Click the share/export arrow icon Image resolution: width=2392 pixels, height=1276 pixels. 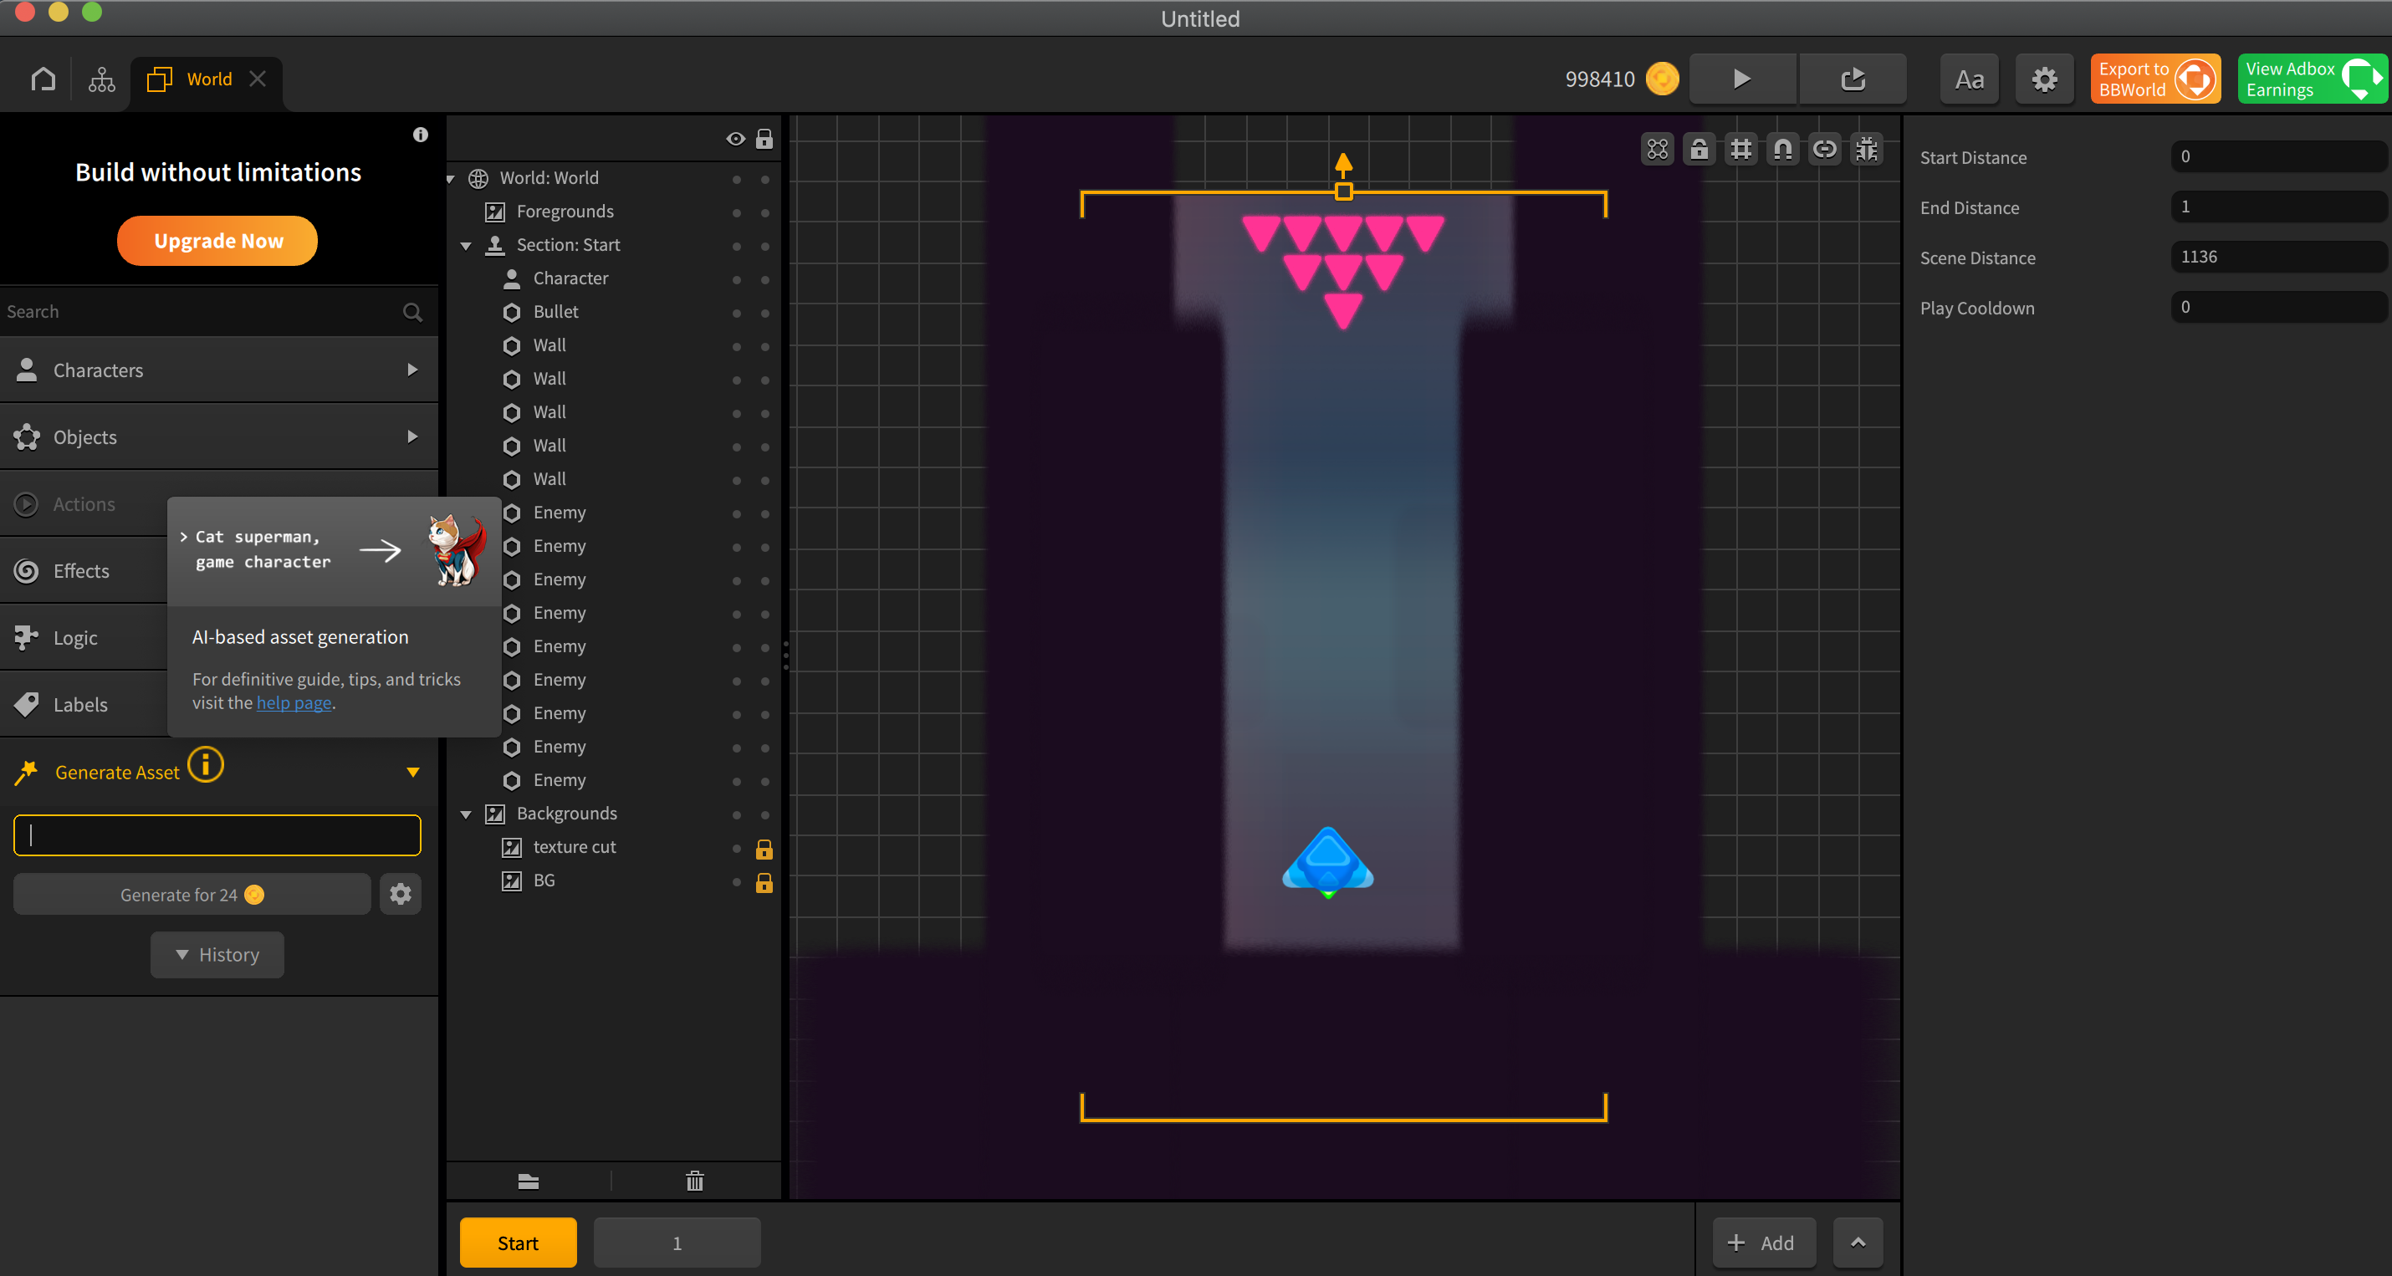(1853, 79)
